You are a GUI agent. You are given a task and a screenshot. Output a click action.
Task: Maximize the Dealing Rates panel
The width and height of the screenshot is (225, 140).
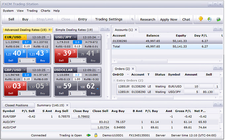103,29
